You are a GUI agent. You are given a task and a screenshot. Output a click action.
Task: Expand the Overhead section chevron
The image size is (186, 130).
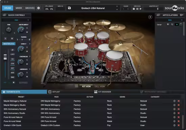click(30, 57)
